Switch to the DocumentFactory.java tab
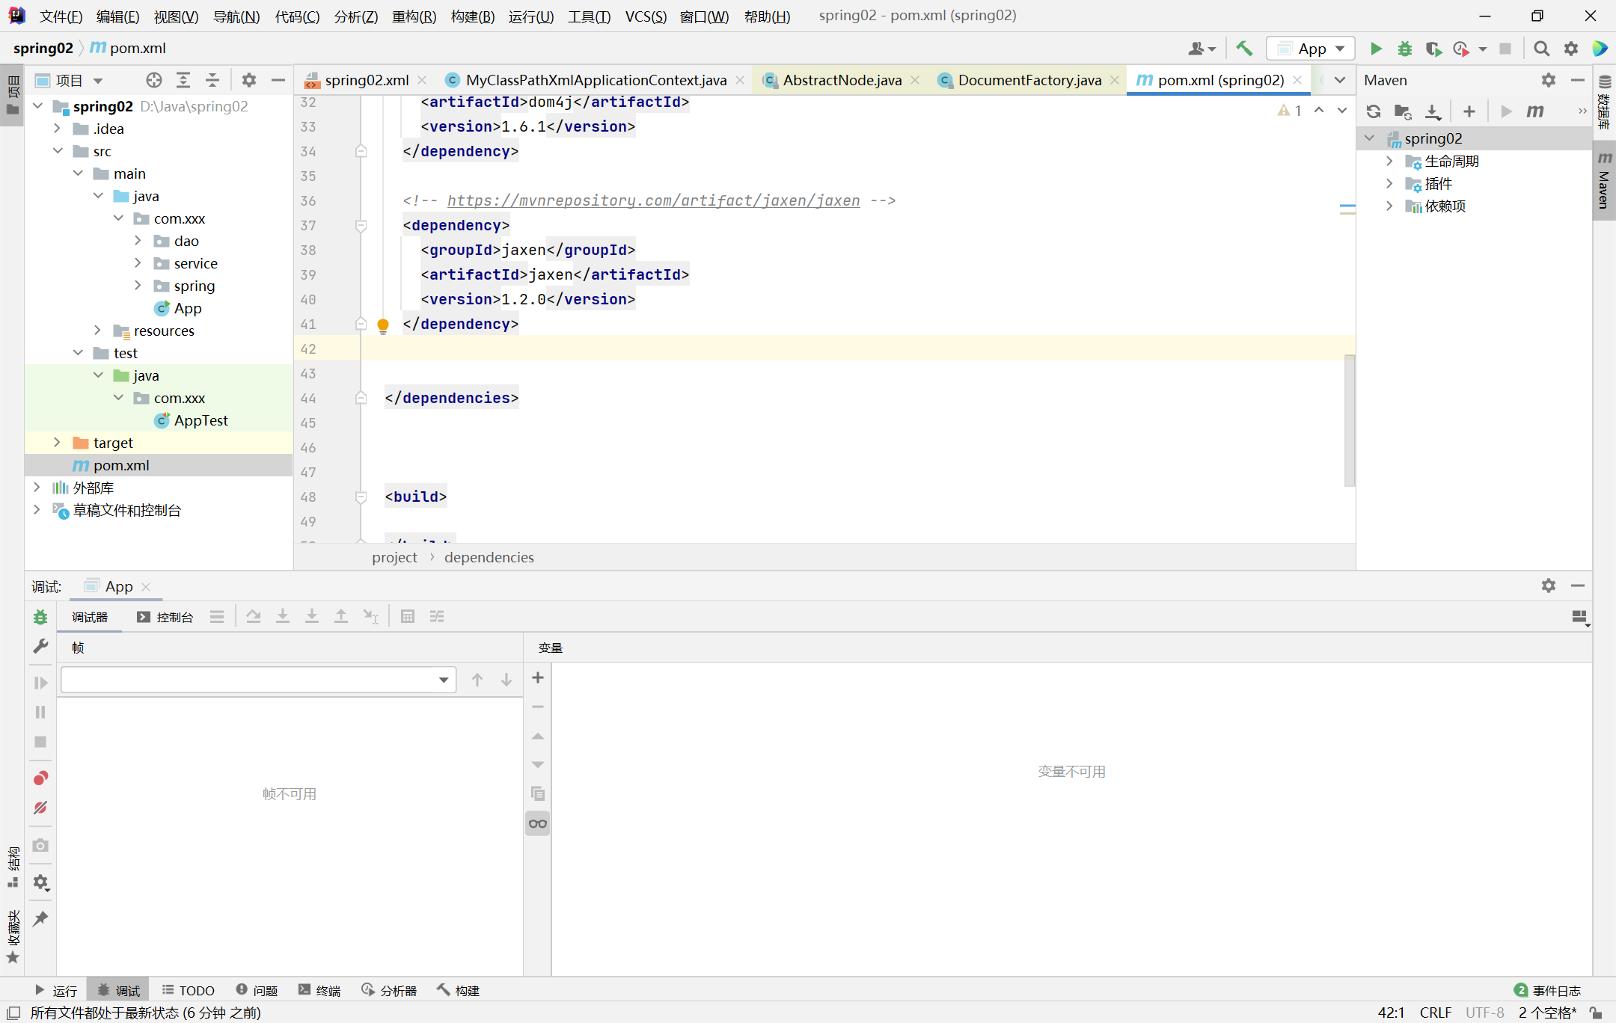 (x=1029, y=80)
